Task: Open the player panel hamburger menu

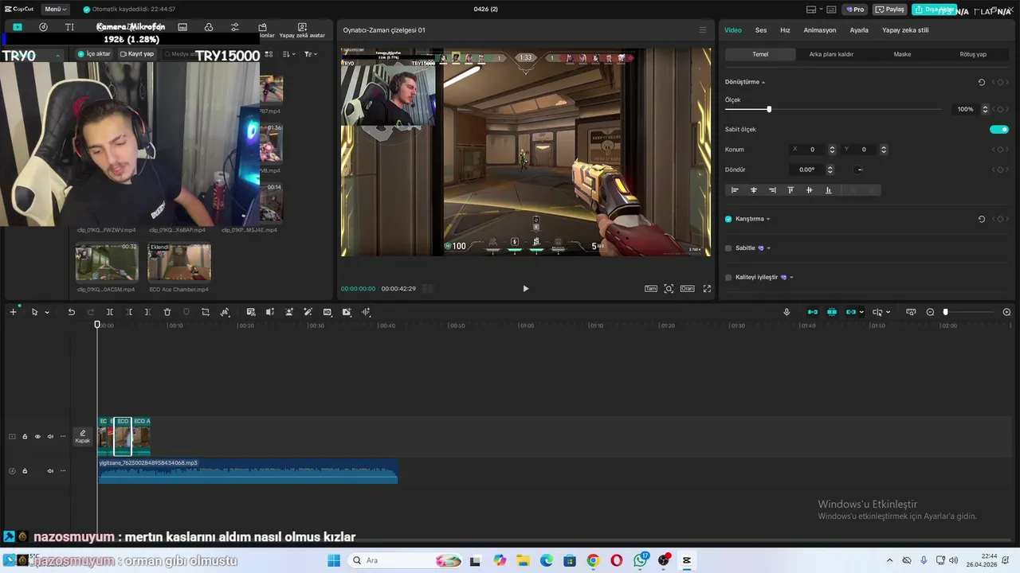Action: point(702,30)
